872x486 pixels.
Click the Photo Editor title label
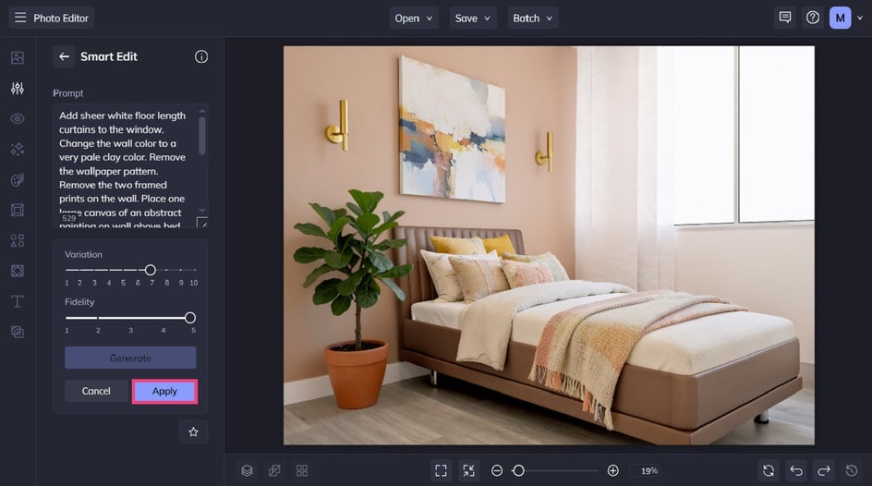pyautogui.click(x=61, y=18)
